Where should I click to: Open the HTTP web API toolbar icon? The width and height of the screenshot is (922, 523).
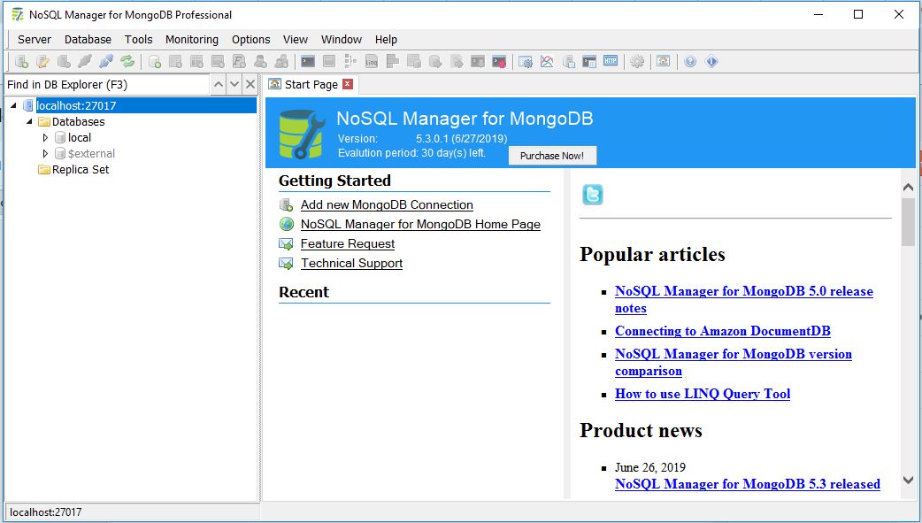click(609, 61)
